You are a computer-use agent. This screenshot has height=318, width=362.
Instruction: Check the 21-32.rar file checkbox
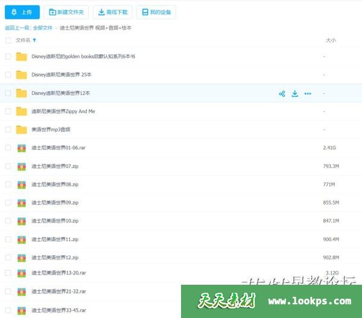[8, 291]
